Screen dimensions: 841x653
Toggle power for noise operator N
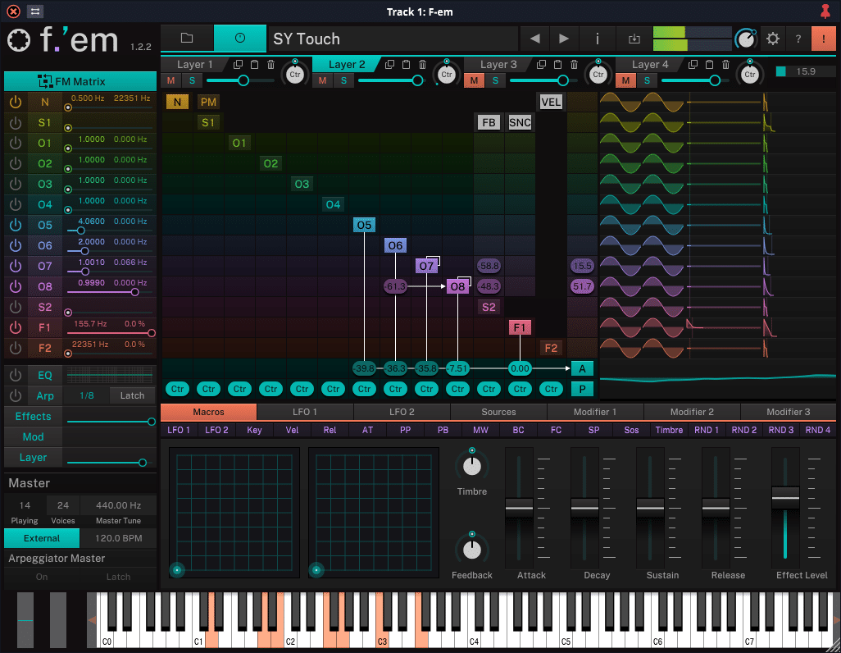(x=16, y=102)
